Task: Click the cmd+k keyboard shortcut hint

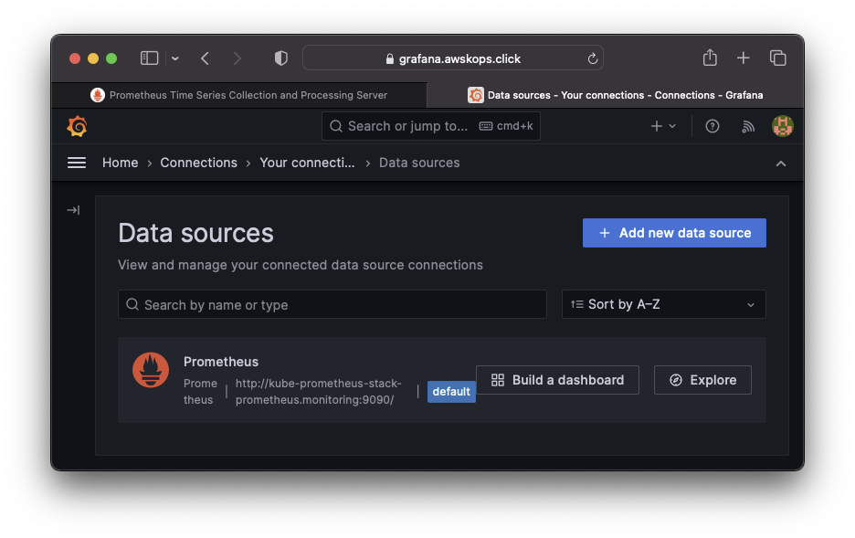Action: point(506,126)
